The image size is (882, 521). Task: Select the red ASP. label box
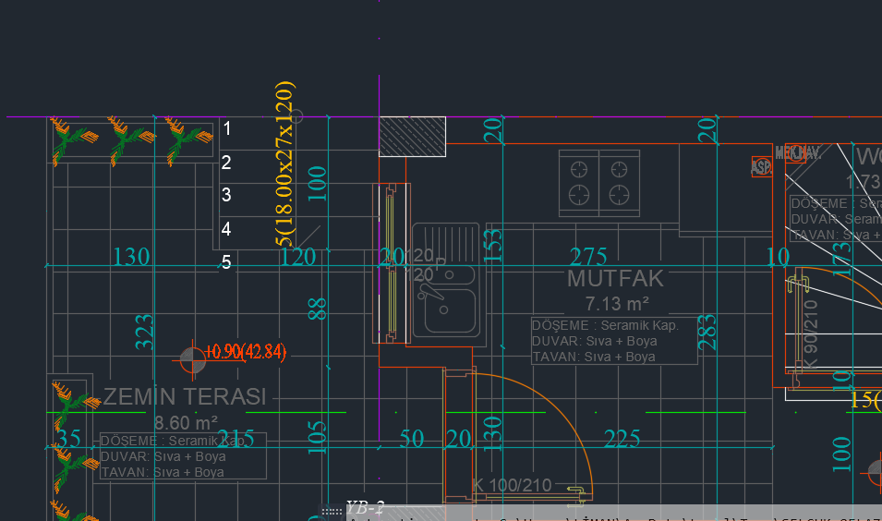(762, 166)
